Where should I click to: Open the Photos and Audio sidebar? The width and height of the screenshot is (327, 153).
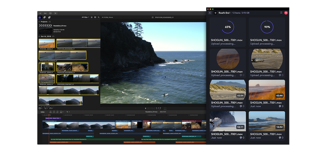tap(44, 17)
